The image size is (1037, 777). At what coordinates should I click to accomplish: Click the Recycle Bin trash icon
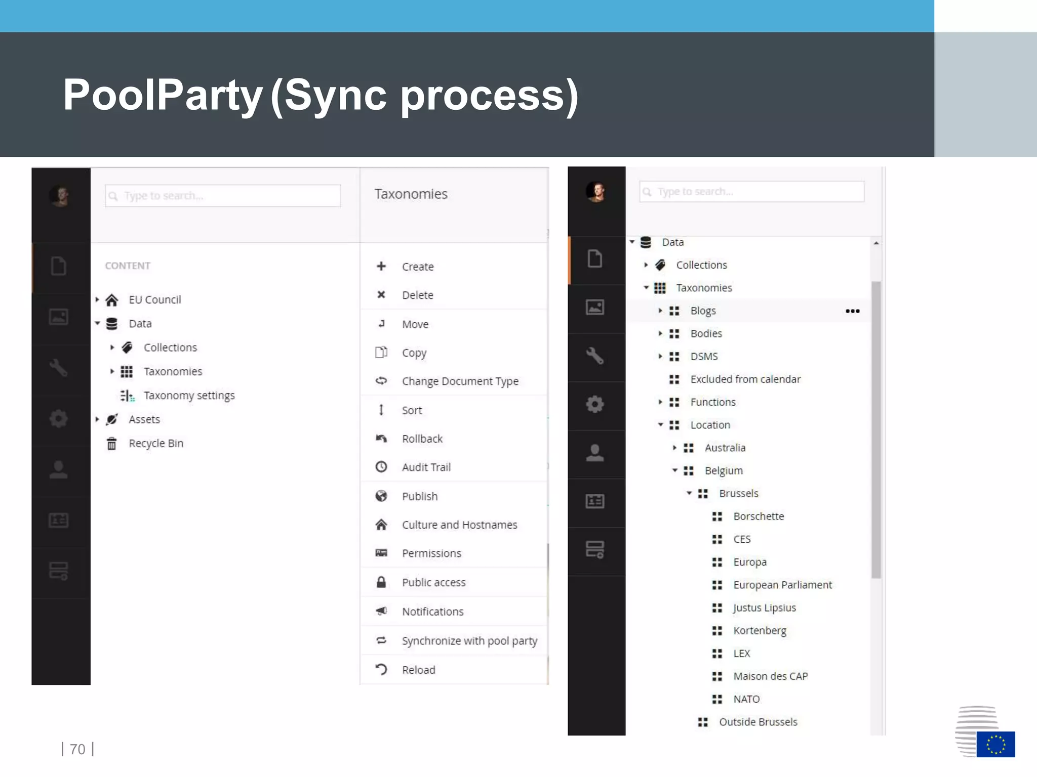(112, 444)
